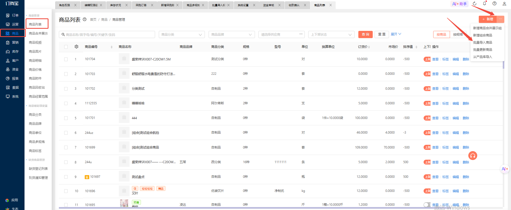Close the 角色权限 tab
511x210 pixels.
click(x=75, y=5)
